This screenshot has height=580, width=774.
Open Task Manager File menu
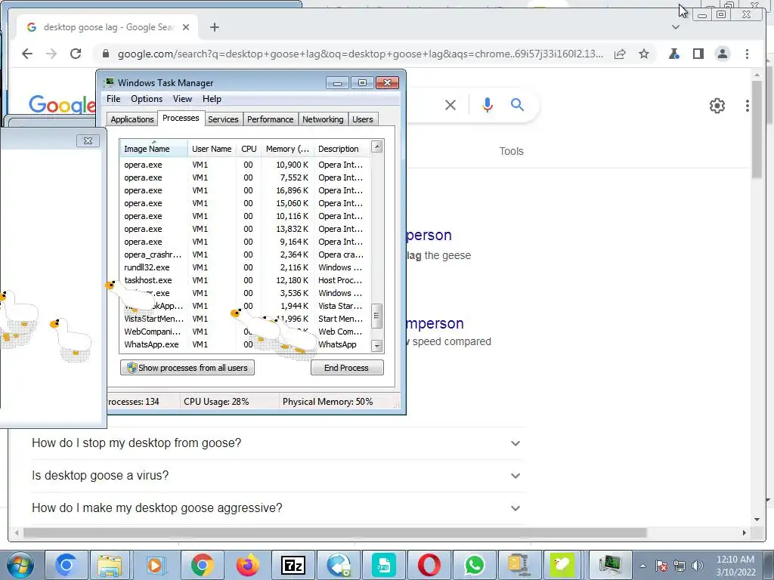point(113,99)
